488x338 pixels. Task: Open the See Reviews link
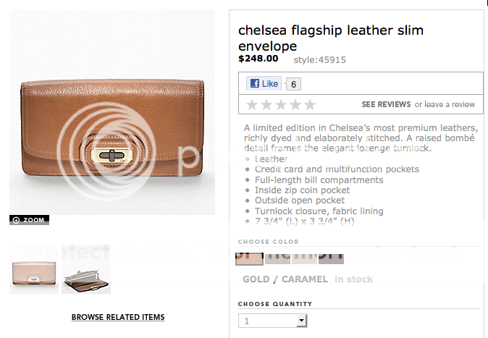[x=386, y=104]
